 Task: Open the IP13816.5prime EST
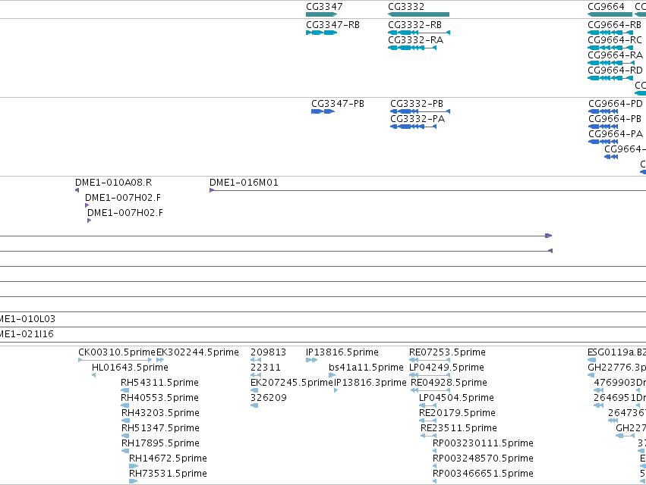(x=311, y=360)
